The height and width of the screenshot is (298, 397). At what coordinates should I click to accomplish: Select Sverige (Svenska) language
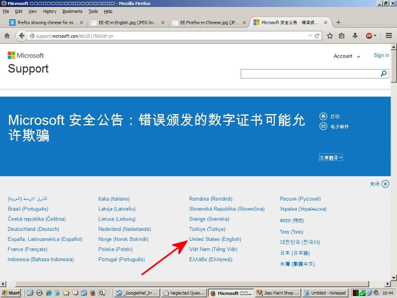point(209,219)
